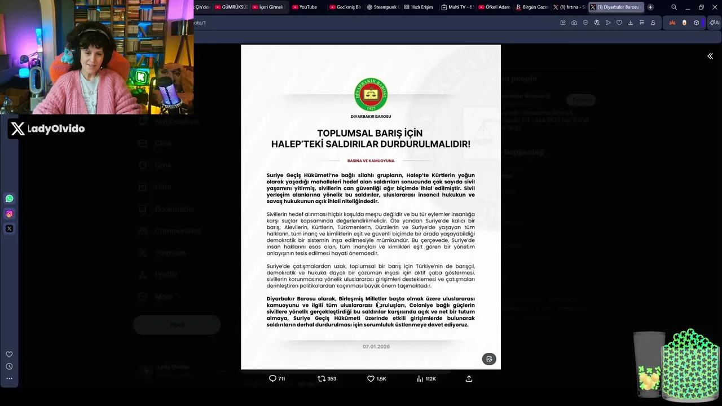Take a snapshot with the camera icon
The height and width of the screenshot is (406, 722).
574,23
